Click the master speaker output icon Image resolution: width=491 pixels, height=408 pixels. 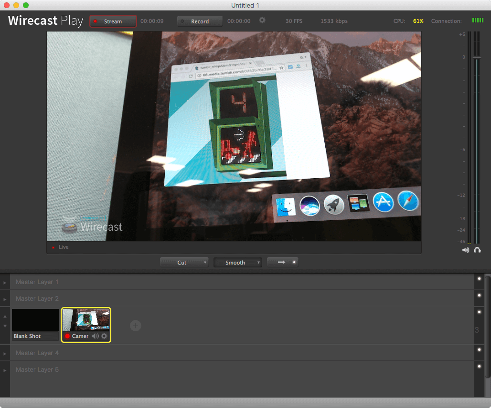pyautogui.click(x=465, y=250)
